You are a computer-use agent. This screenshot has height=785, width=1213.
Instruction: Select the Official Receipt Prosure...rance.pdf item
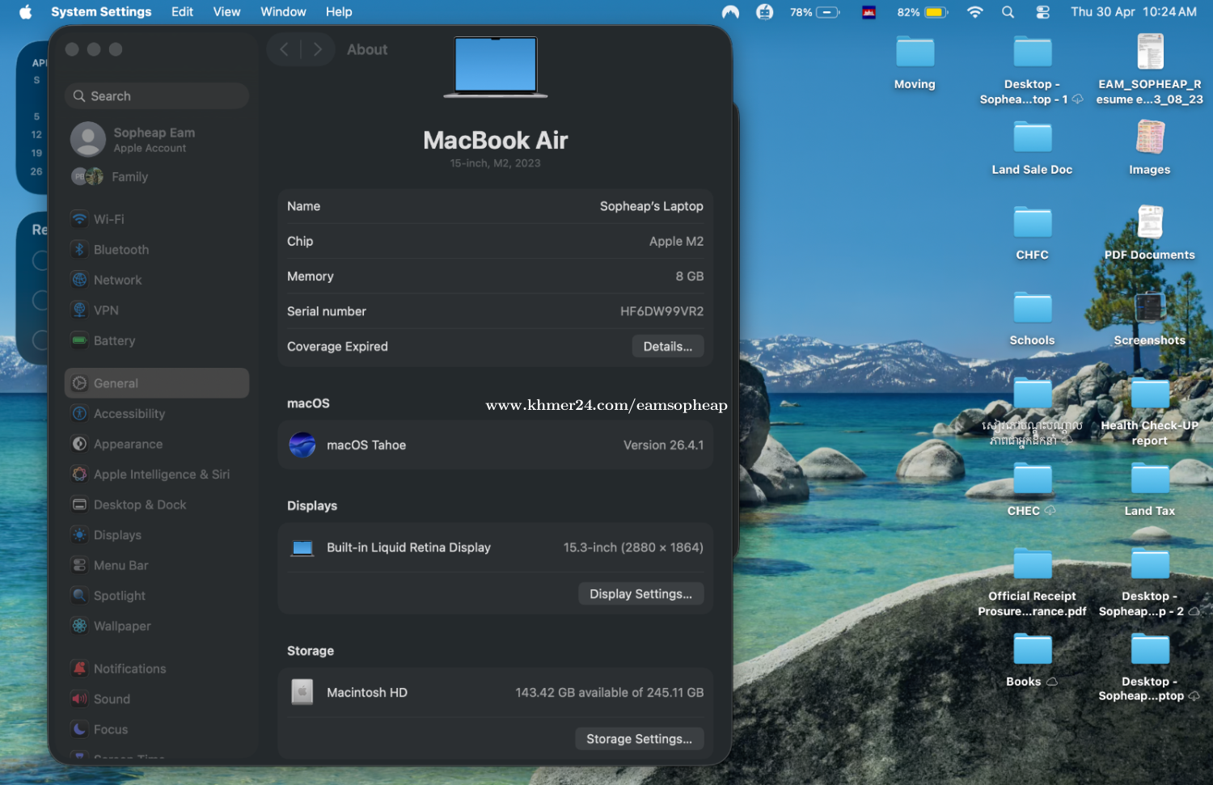(x=1033, y=582)
